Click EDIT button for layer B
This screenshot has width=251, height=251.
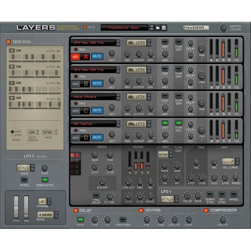[x=75, y=84]
